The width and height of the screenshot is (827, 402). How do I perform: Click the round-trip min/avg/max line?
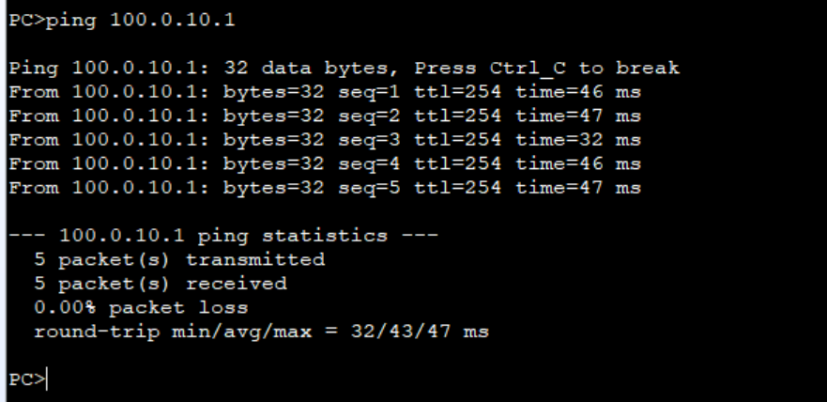point(262,332)
